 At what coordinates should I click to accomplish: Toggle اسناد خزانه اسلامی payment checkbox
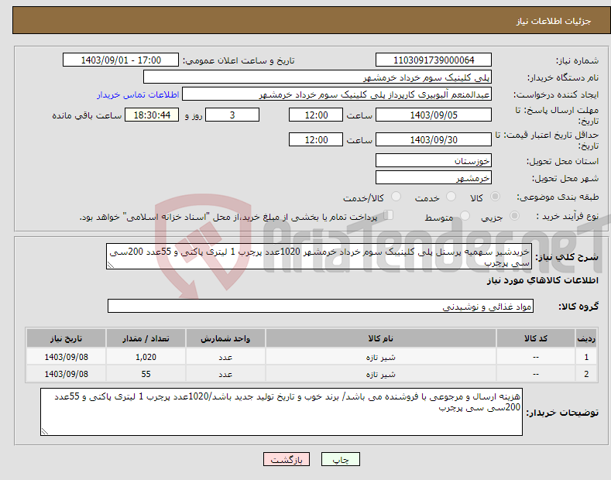pos(388,215)
